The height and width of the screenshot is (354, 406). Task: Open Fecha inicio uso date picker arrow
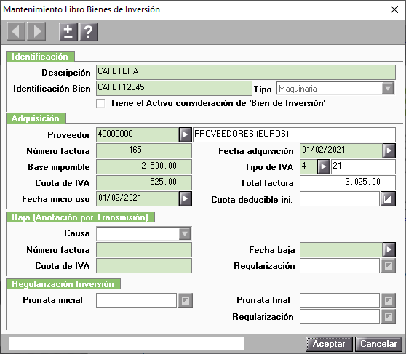click(185, 198)
